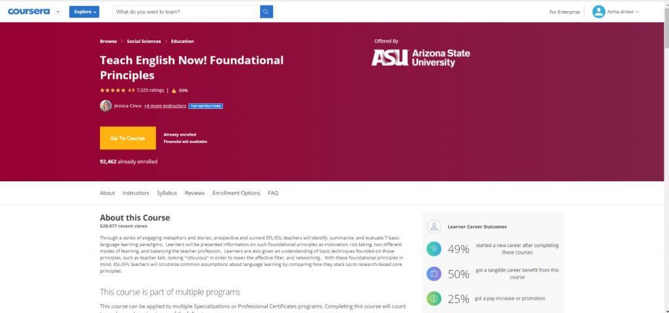Click the Learner Career Outcomes person icon
The image size is (669, 313).
434,227
